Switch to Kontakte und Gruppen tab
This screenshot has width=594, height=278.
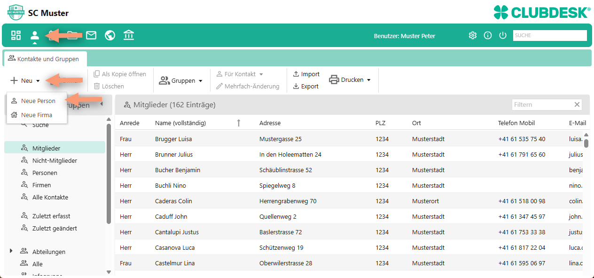45,59
